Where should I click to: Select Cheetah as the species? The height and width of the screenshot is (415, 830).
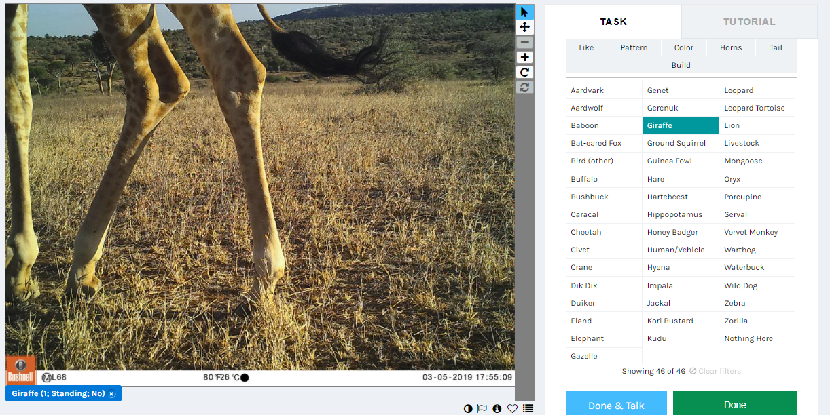click(x=604, y=232)
